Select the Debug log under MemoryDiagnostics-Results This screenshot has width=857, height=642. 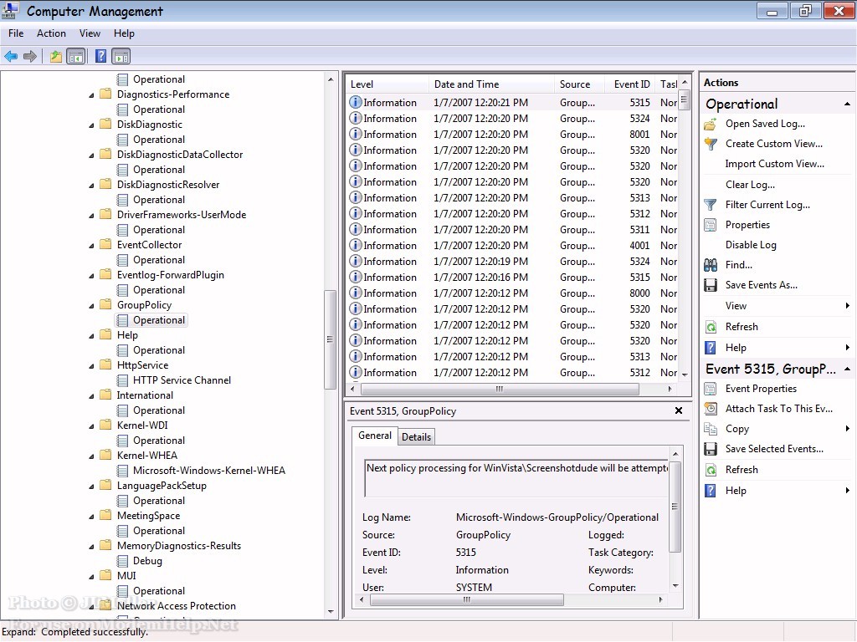(147, 561)
